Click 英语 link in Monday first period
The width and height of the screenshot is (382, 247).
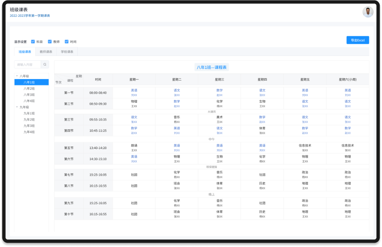(134, 90)
